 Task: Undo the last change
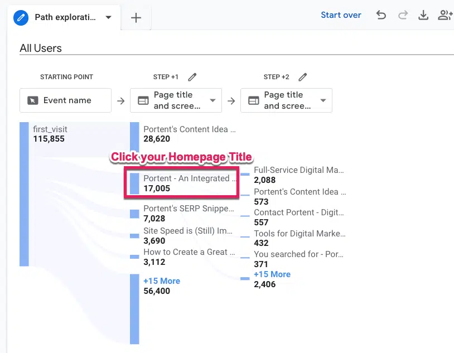click(381, 14)
